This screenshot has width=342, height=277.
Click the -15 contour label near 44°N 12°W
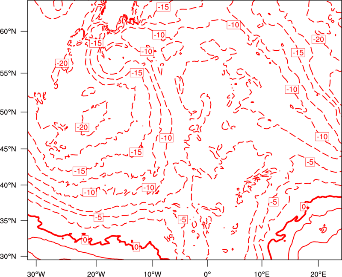point(136,152)
